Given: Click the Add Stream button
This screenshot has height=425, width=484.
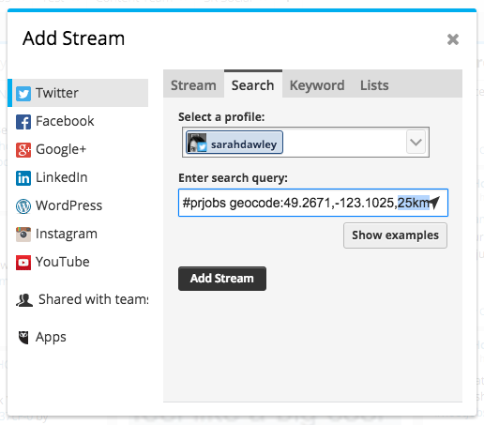Looking at the screenshot, I should [222, 279].
